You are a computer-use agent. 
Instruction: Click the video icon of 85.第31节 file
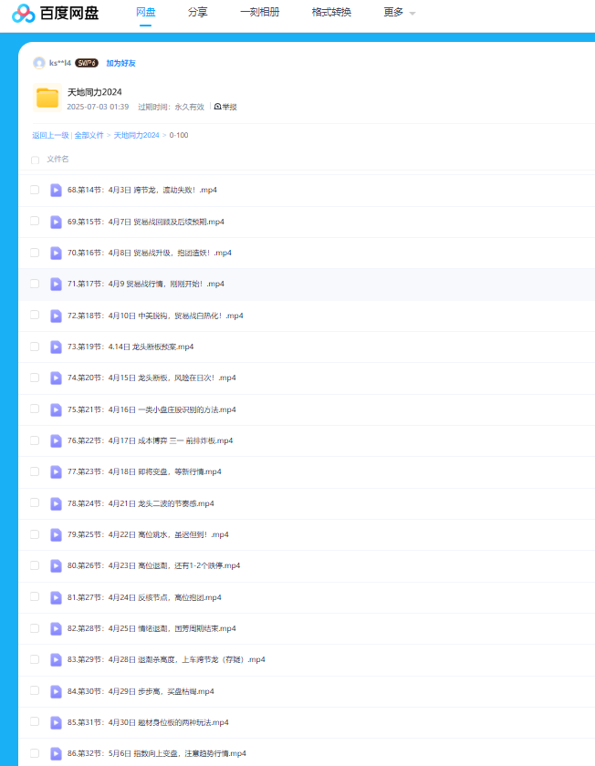point(56,722)
